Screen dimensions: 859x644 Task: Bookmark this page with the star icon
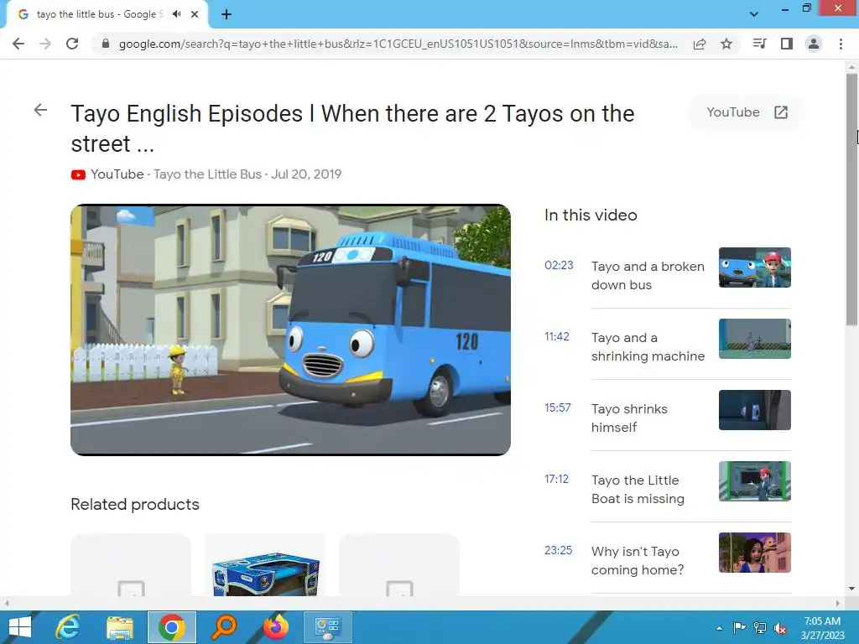(726, 44)
